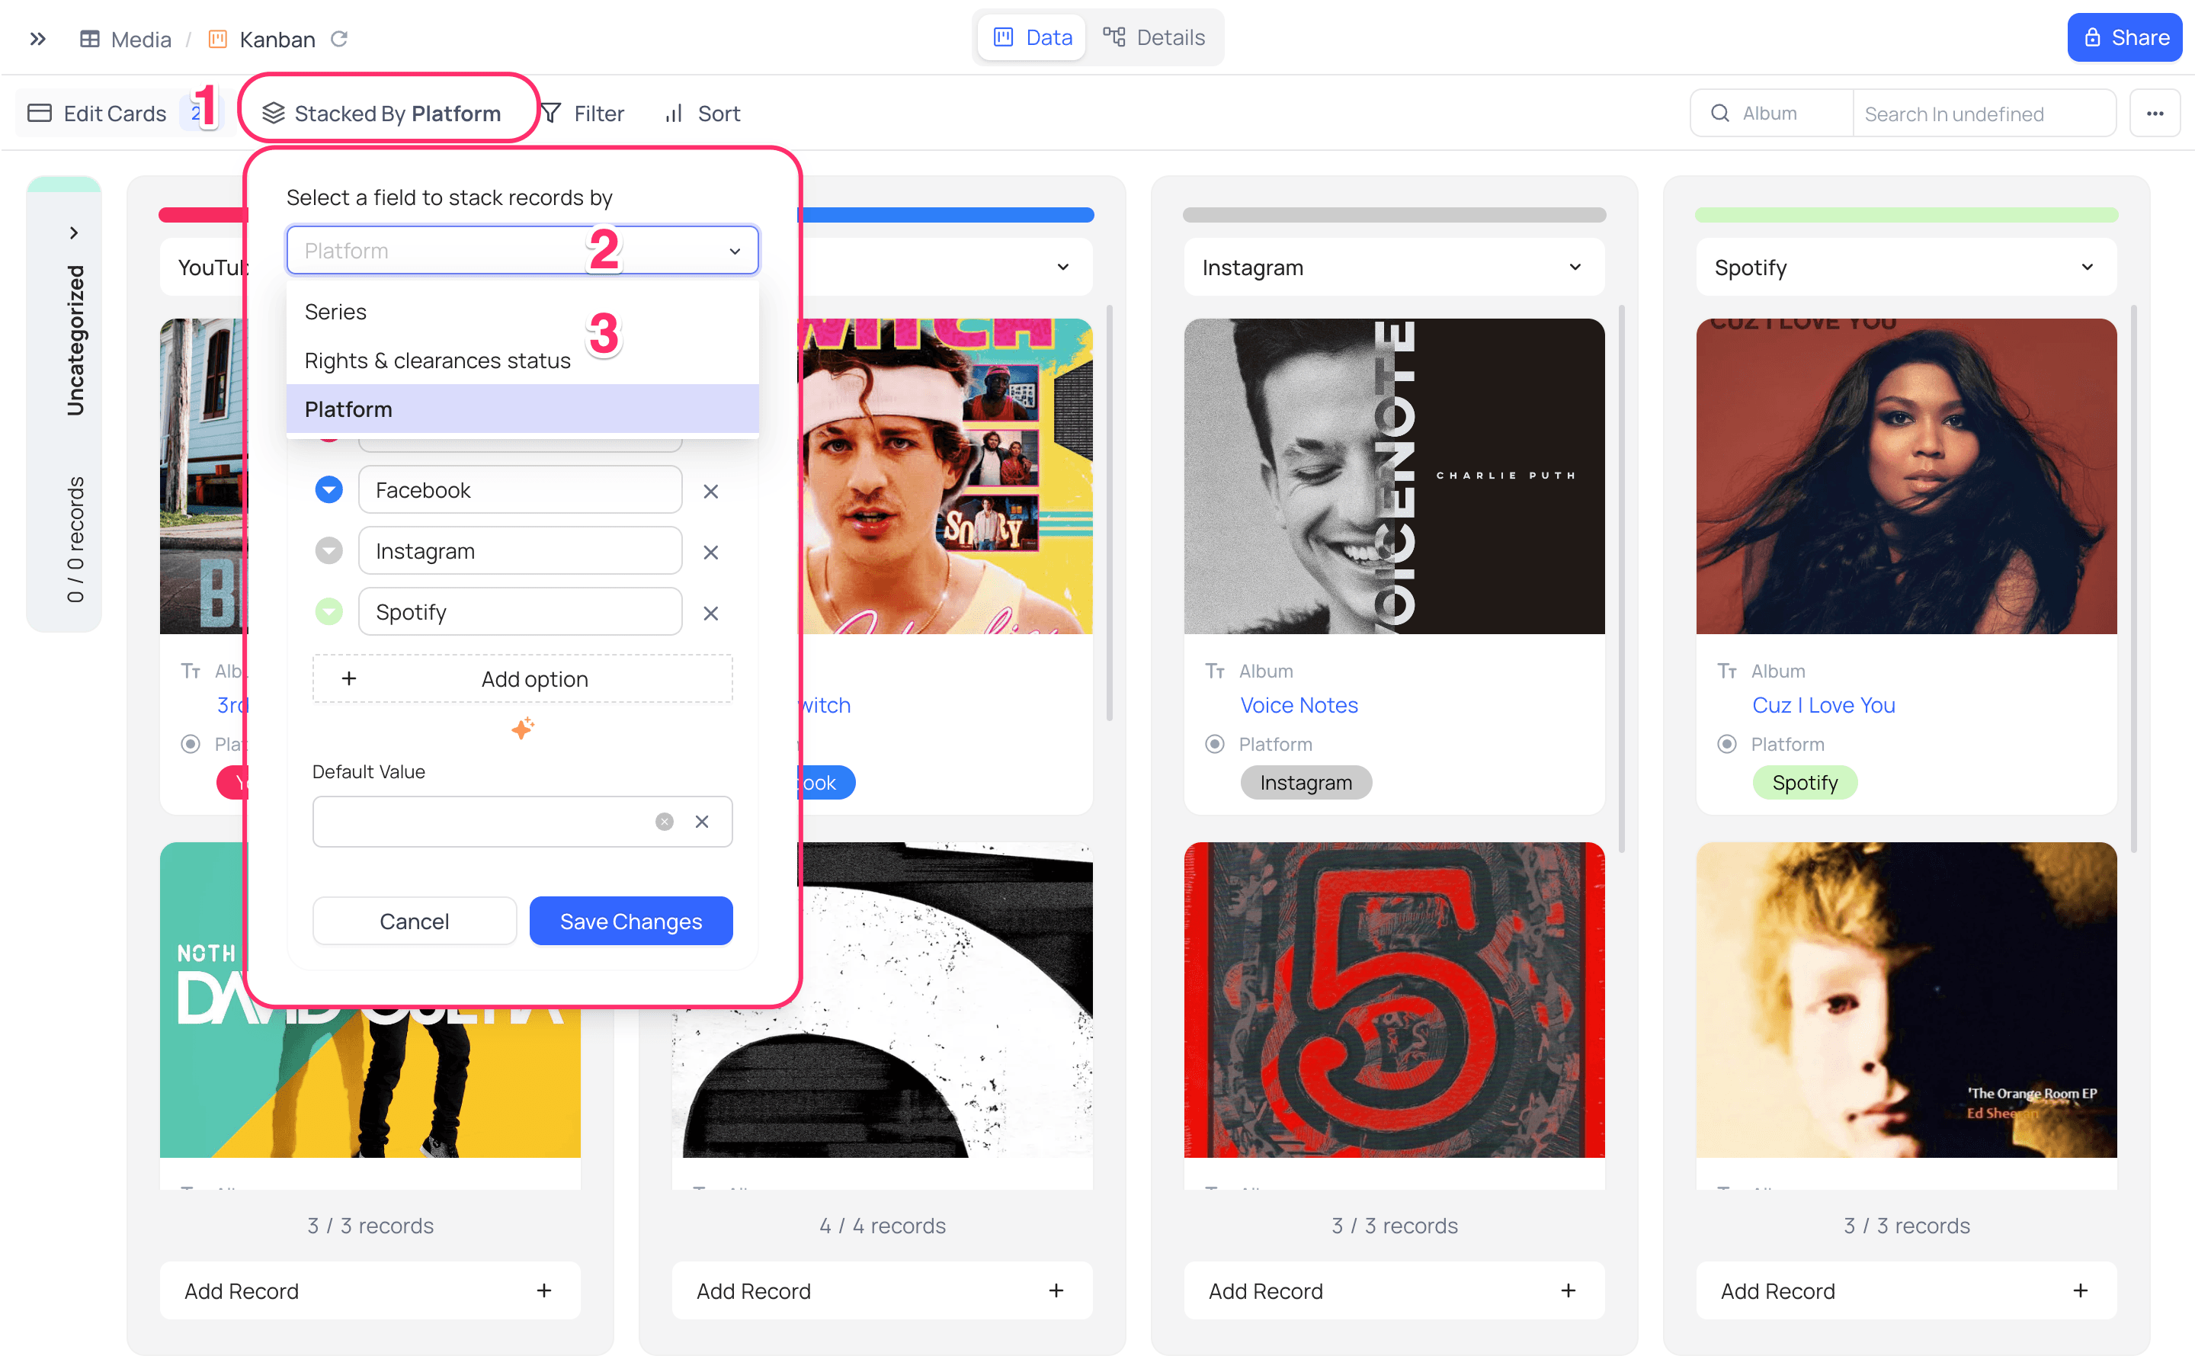Choose Series from the field list
Image resolution: width=2195 pixels, height=1372 pixels.
point(335,311)
